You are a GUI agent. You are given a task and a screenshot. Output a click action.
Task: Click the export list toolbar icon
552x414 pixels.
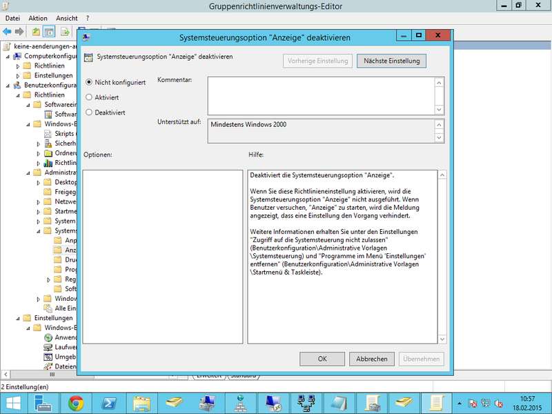65,32
